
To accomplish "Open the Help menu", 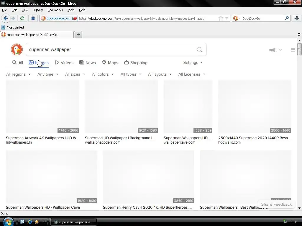I will pyautogui.click(x=82, y=10).
